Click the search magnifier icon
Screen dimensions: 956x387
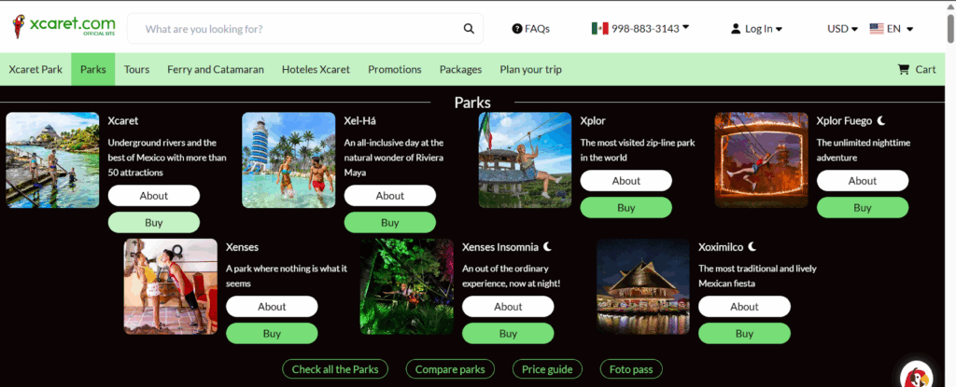tap(469, 29)
